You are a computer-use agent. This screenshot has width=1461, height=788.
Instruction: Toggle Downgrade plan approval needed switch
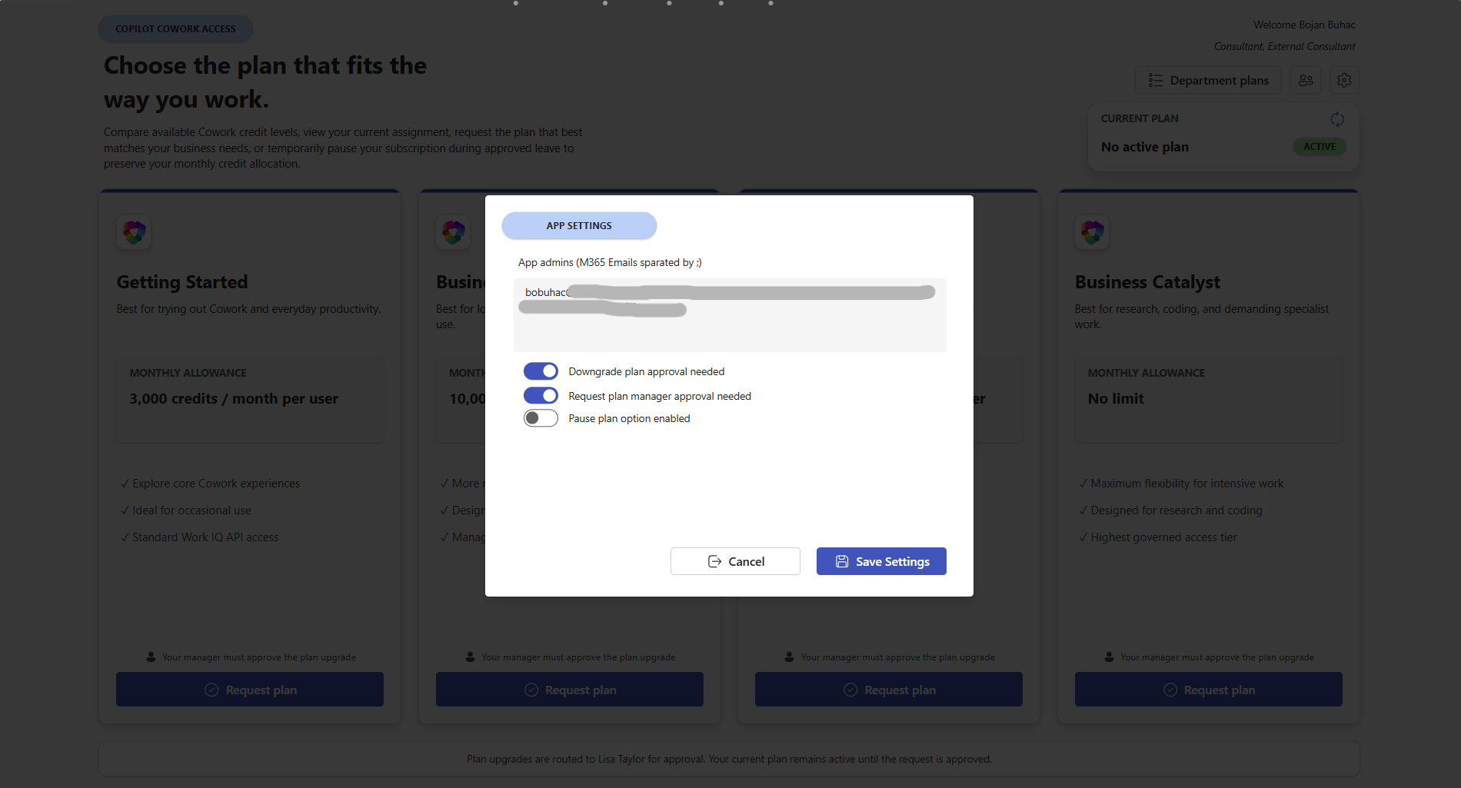541,371
